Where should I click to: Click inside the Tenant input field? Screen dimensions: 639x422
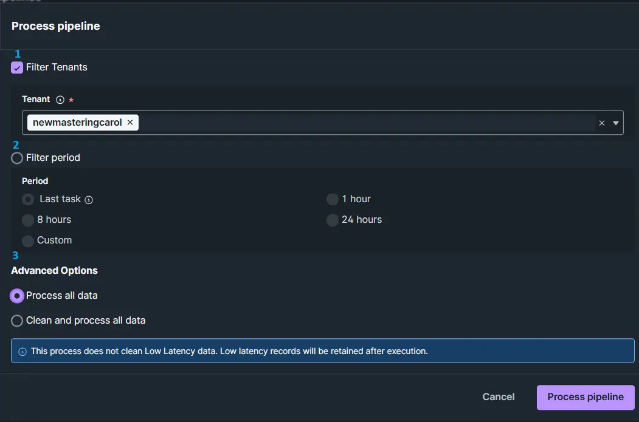tap(365, 123)
